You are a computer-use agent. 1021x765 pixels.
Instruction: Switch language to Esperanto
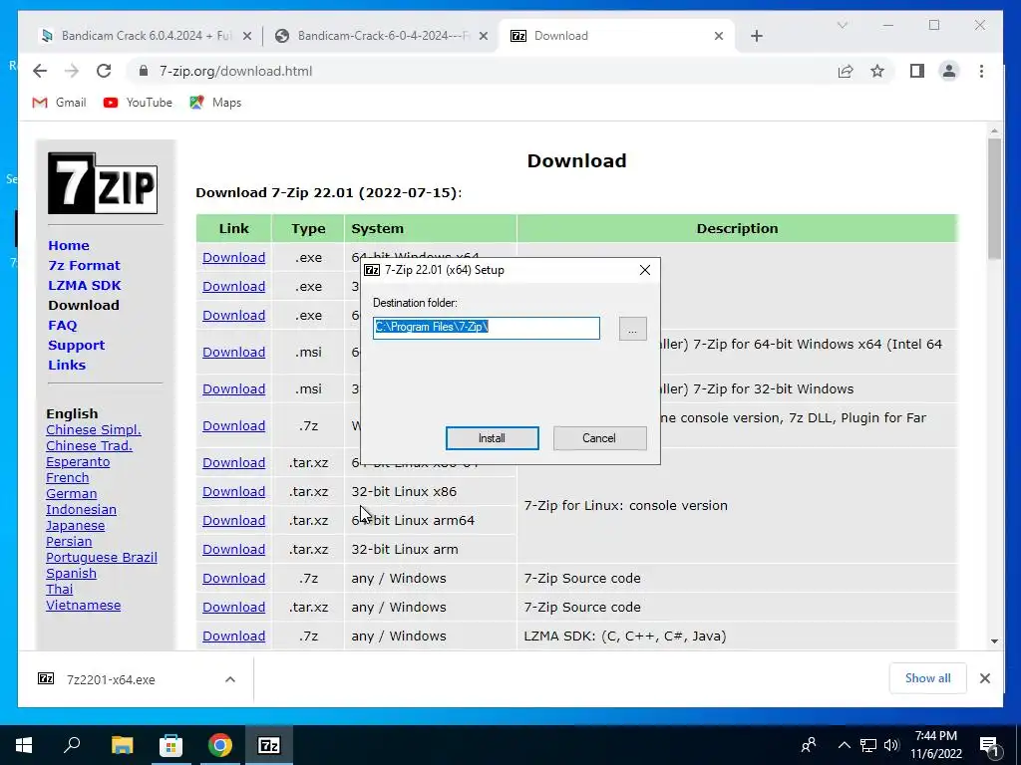[x=78, y=462]
